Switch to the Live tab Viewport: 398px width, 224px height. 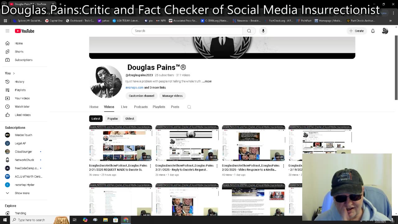pyautogui.click(x=124, y=107)
